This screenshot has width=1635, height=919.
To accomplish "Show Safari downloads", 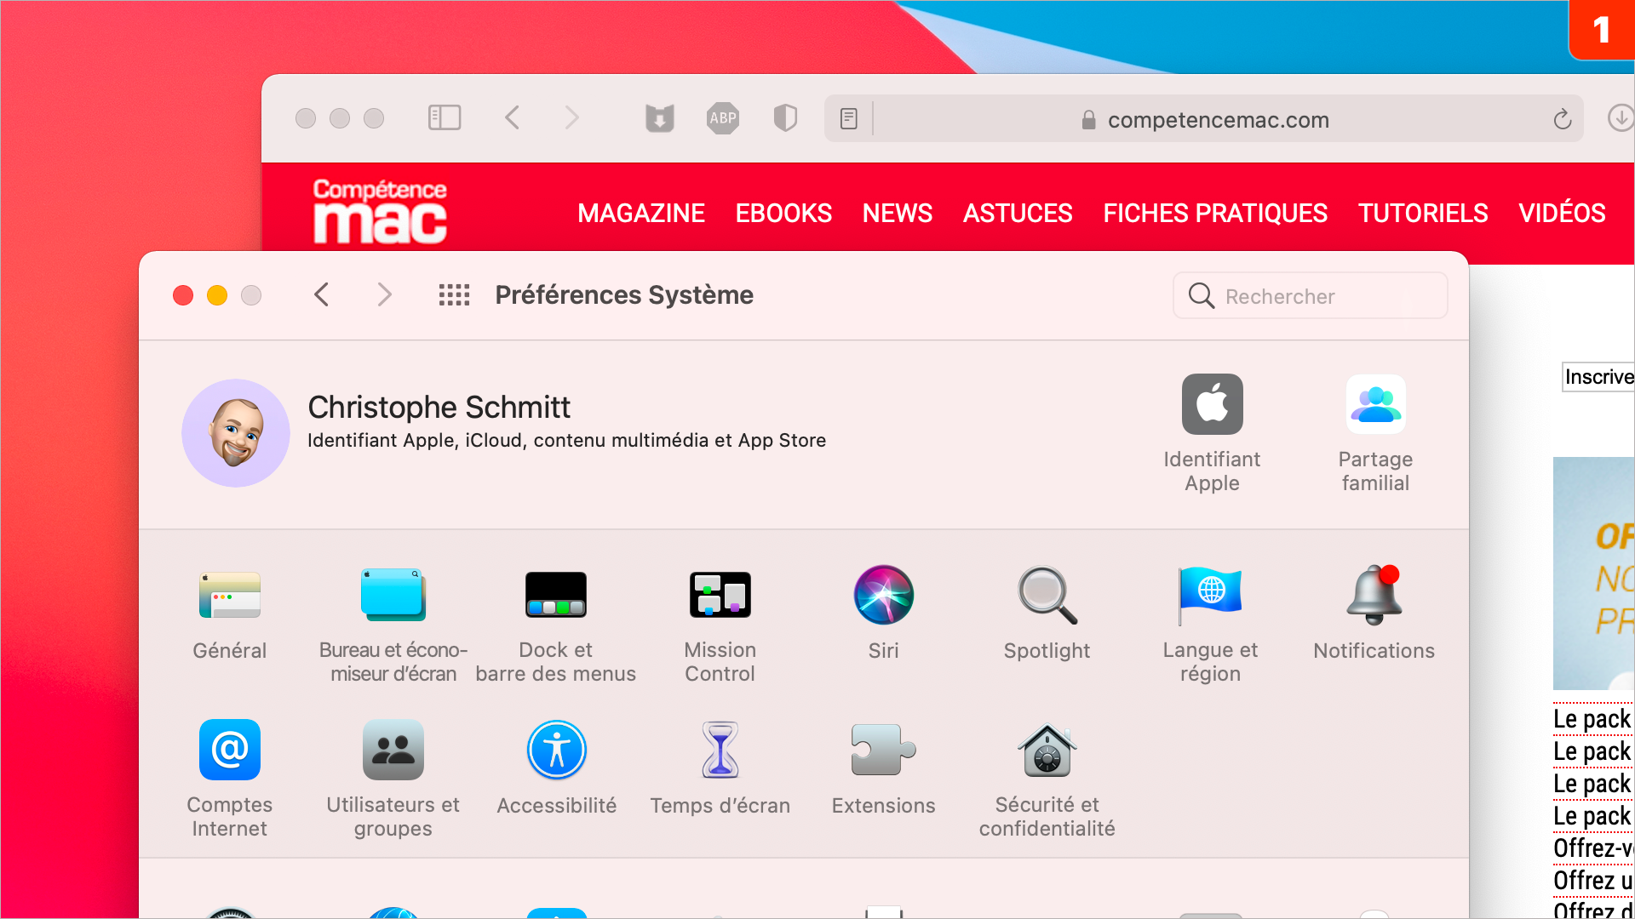I will 1620,117.
